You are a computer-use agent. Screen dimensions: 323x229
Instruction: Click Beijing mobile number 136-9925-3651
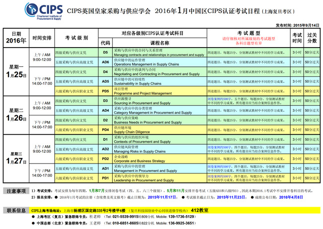(181, 223)
